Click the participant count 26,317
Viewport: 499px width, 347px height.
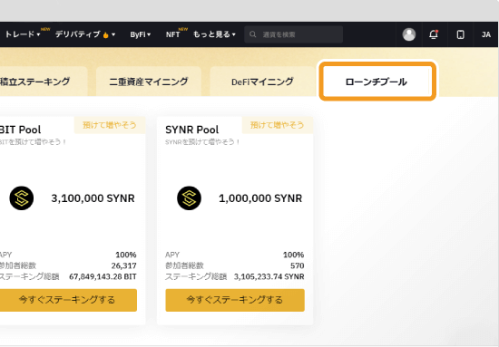click(x=123, y=265)
